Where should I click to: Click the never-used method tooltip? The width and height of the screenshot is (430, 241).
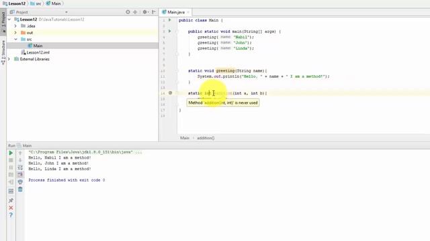point(223,102)
